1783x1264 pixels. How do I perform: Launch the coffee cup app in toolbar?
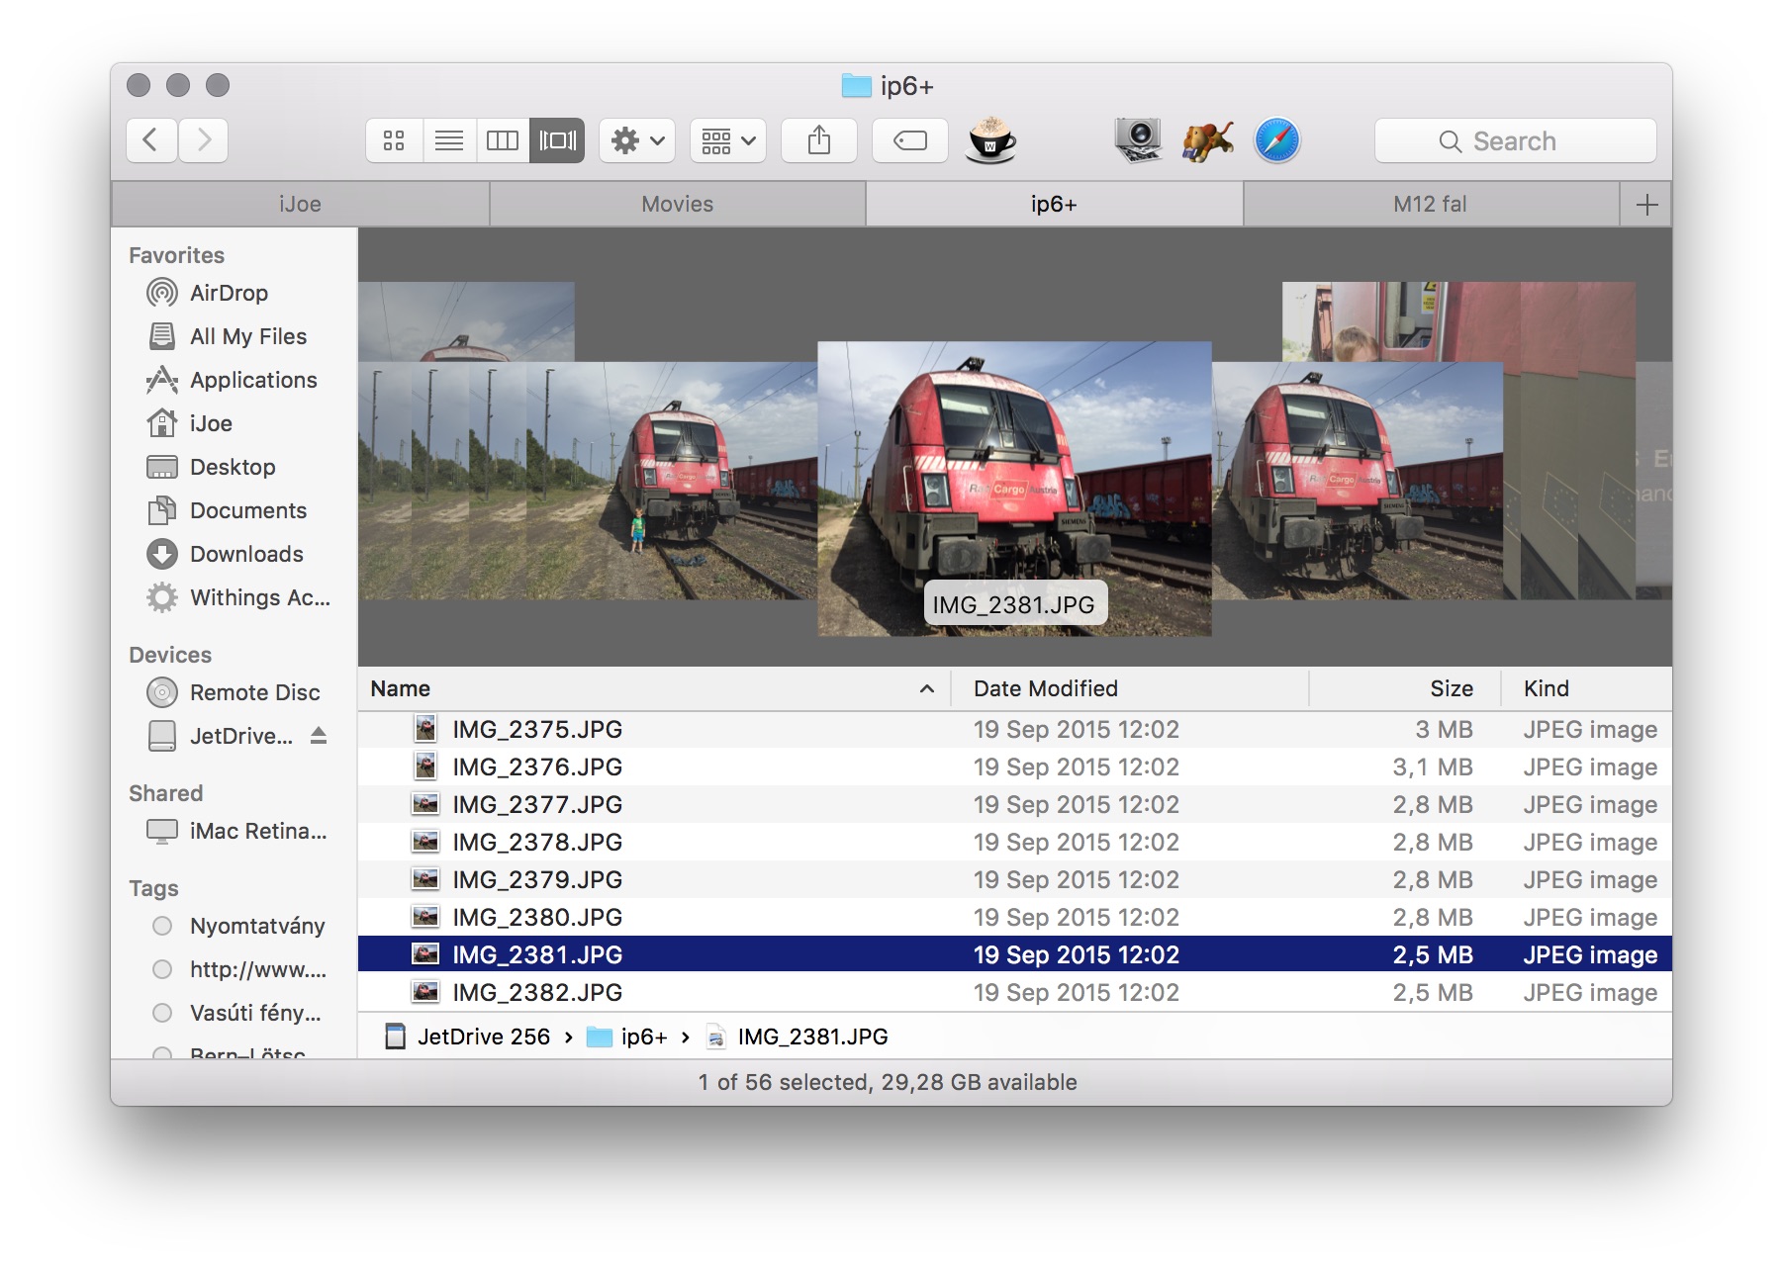tap(990, 140)
